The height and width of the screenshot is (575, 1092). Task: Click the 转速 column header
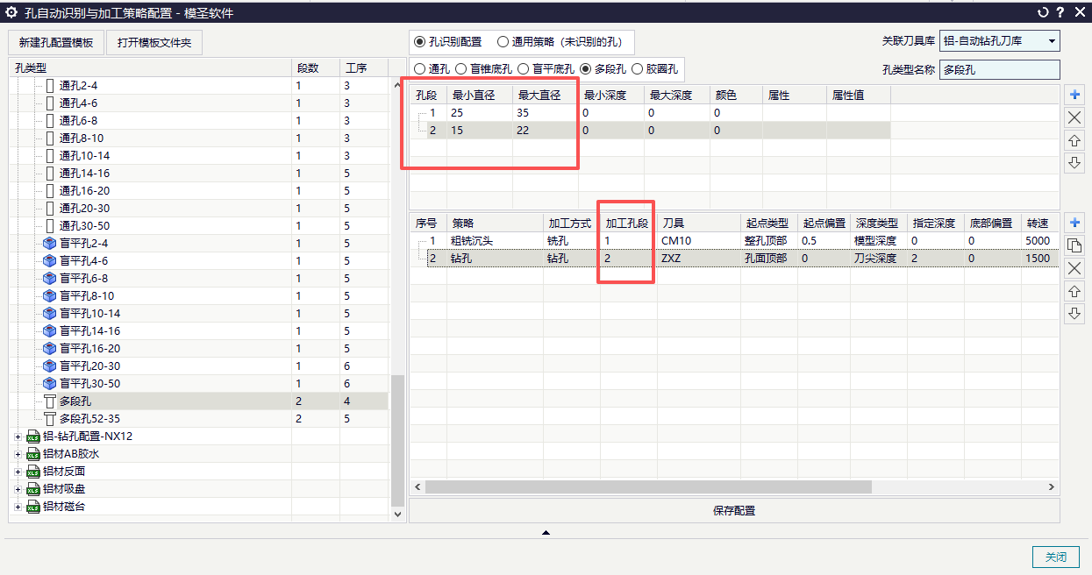click(1039, 223)
